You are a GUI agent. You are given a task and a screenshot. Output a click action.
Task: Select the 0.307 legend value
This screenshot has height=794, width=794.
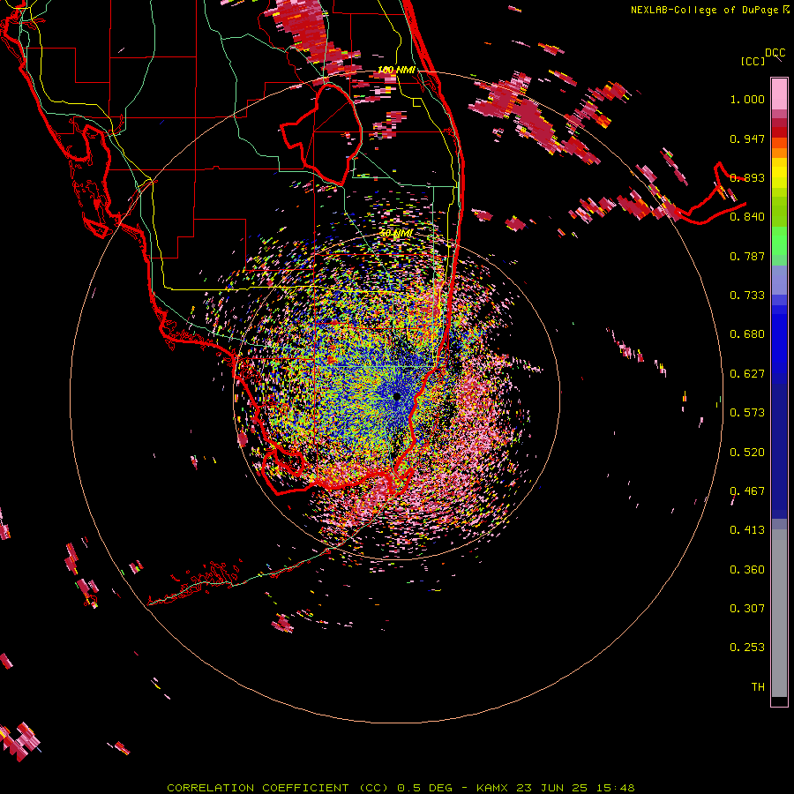(747, 609)
